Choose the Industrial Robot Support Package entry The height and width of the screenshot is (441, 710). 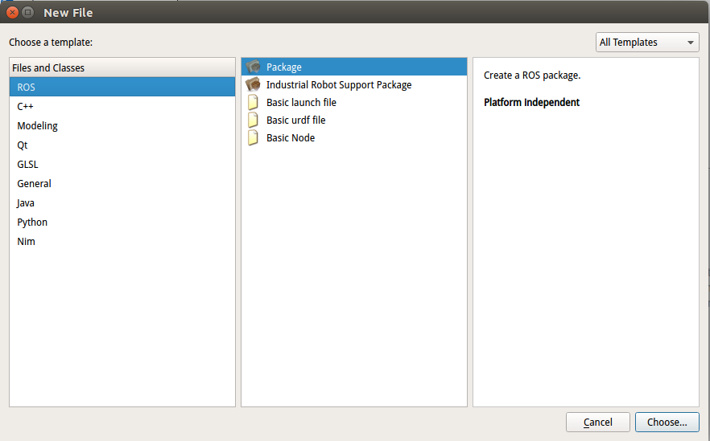point(354,84)
